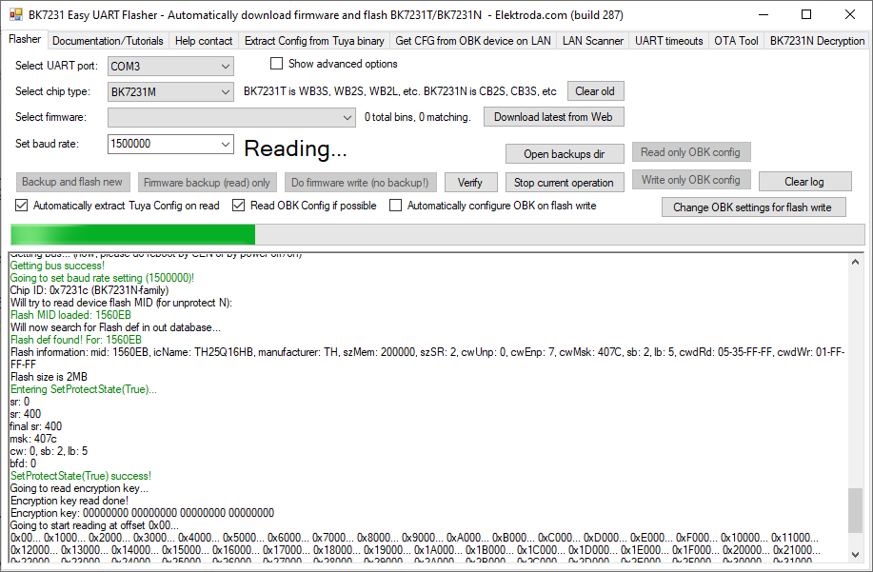This screenshot has width=873, height=572.
Task: Close the BK7231 Easy UART Flasher window
Action: coord(849,15)
